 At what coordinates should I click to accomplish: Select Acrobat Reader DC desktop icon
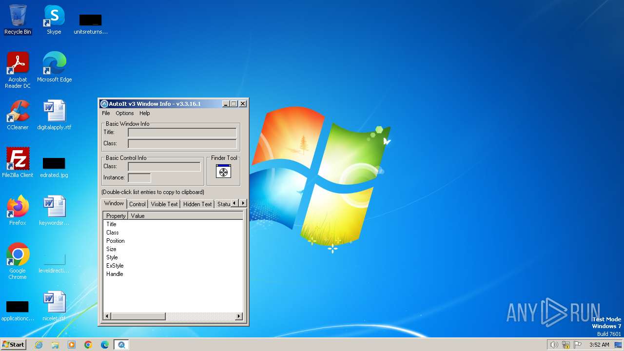click(18, 70)
